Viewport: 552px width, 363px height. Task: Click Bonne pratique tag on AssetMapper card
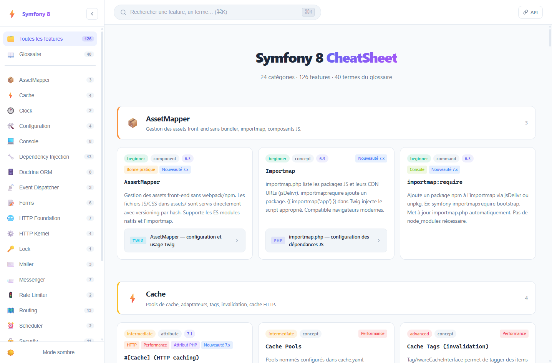(x=141, y=169)
